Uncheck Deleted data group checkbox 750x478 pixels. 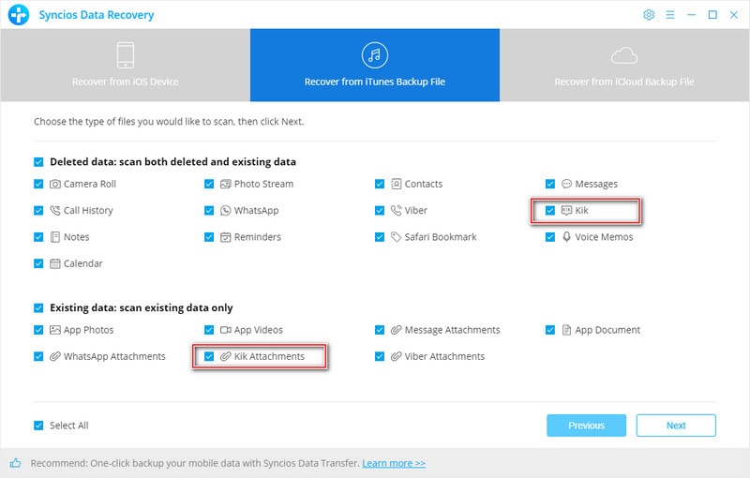tap(38, 162)
